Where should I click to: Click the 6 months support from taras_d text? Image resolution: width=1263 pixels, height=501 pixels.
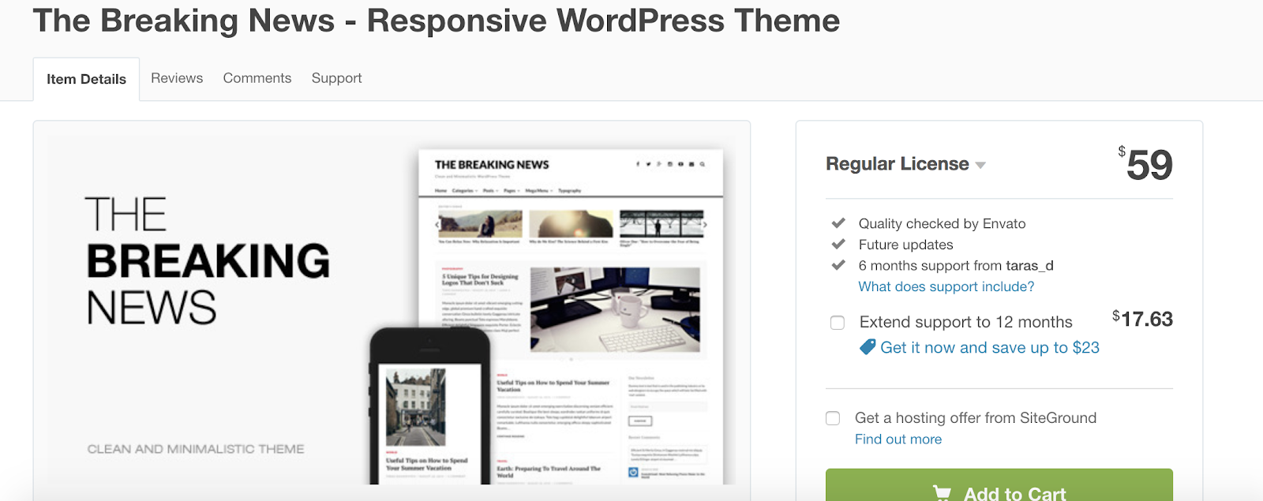click(x=956, y=266)
